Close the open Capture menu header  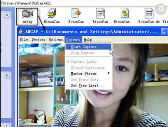click(73, 40)
